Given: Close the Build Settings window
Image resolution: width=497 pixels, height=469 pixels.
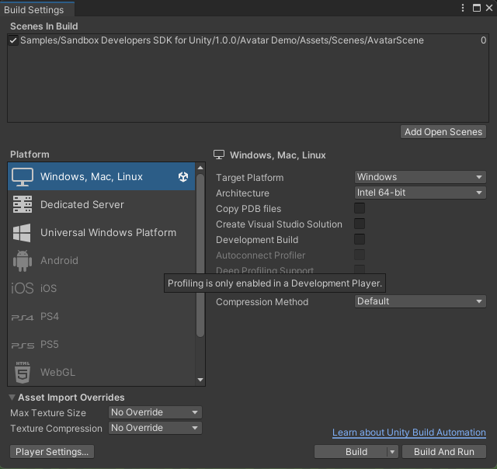Looking at the screenshot, I should [489, 8].
